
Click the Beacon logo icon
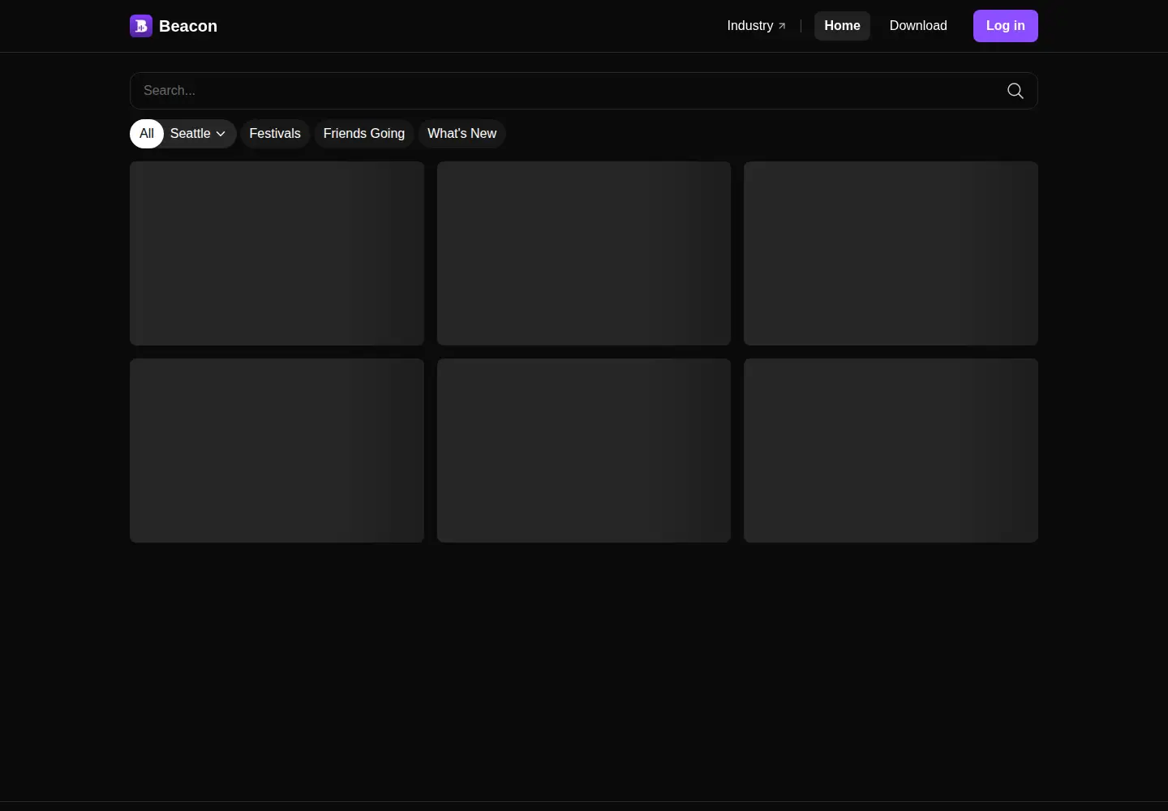pos(141,26)
